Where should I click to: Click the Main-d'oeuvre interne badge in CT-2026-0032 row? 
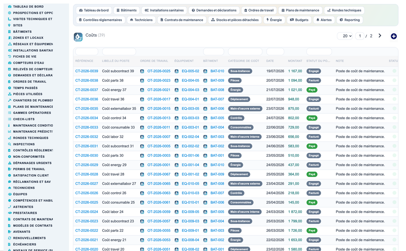[x=245, y=137]
